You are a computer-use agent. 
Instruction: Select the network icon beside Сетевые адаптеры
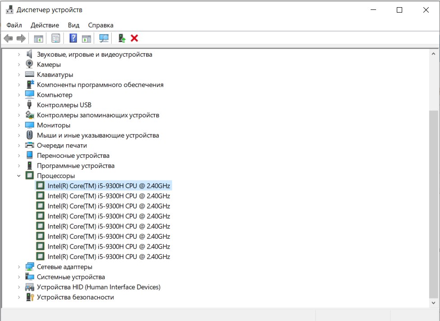tap(29, 267)
